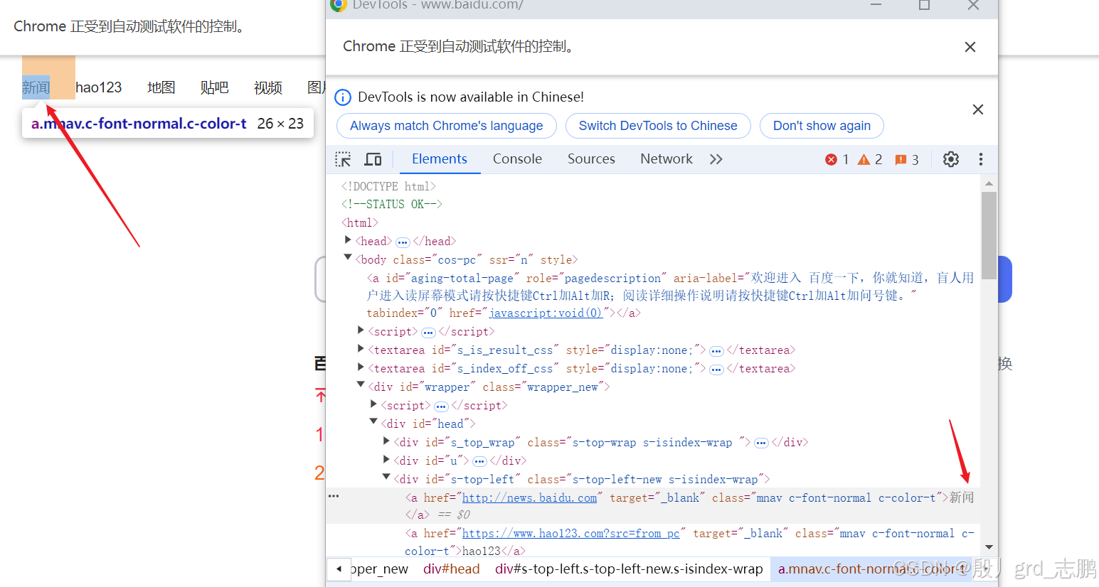The width and height of the screenshot is (1099, 587).
Task: Click the yellow warnings counter
Action: (870, 159)
